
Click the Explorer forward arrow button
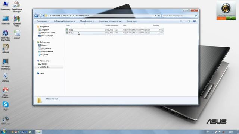(40, 16)
